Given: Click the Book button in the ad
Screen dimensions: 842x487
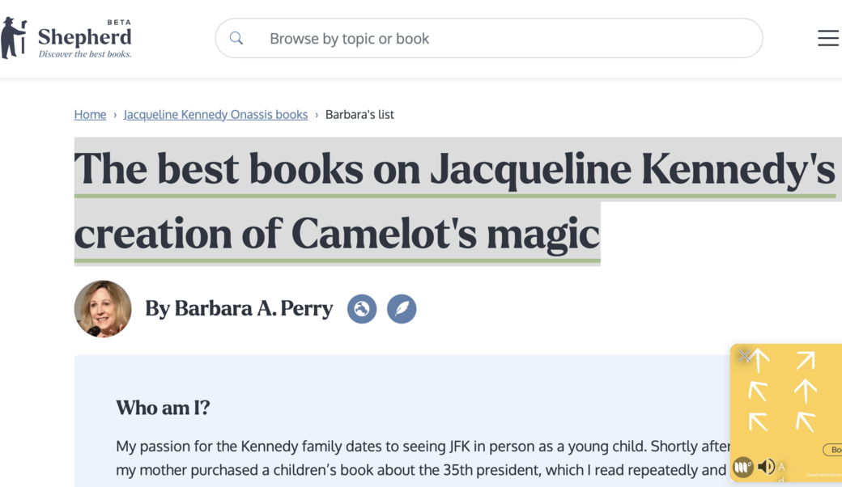Looking at the screenshot, I should pos(834,451).
